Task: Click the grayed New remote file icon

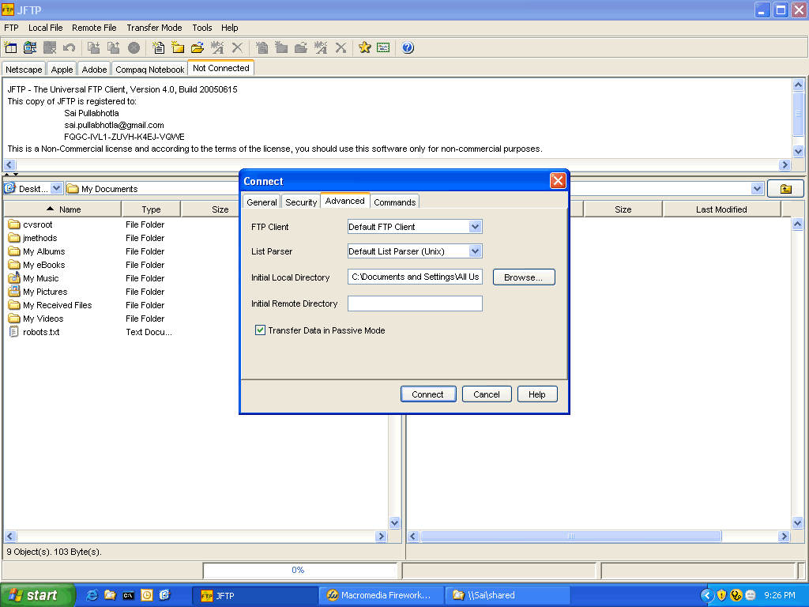Action: [x=262, y=48]
